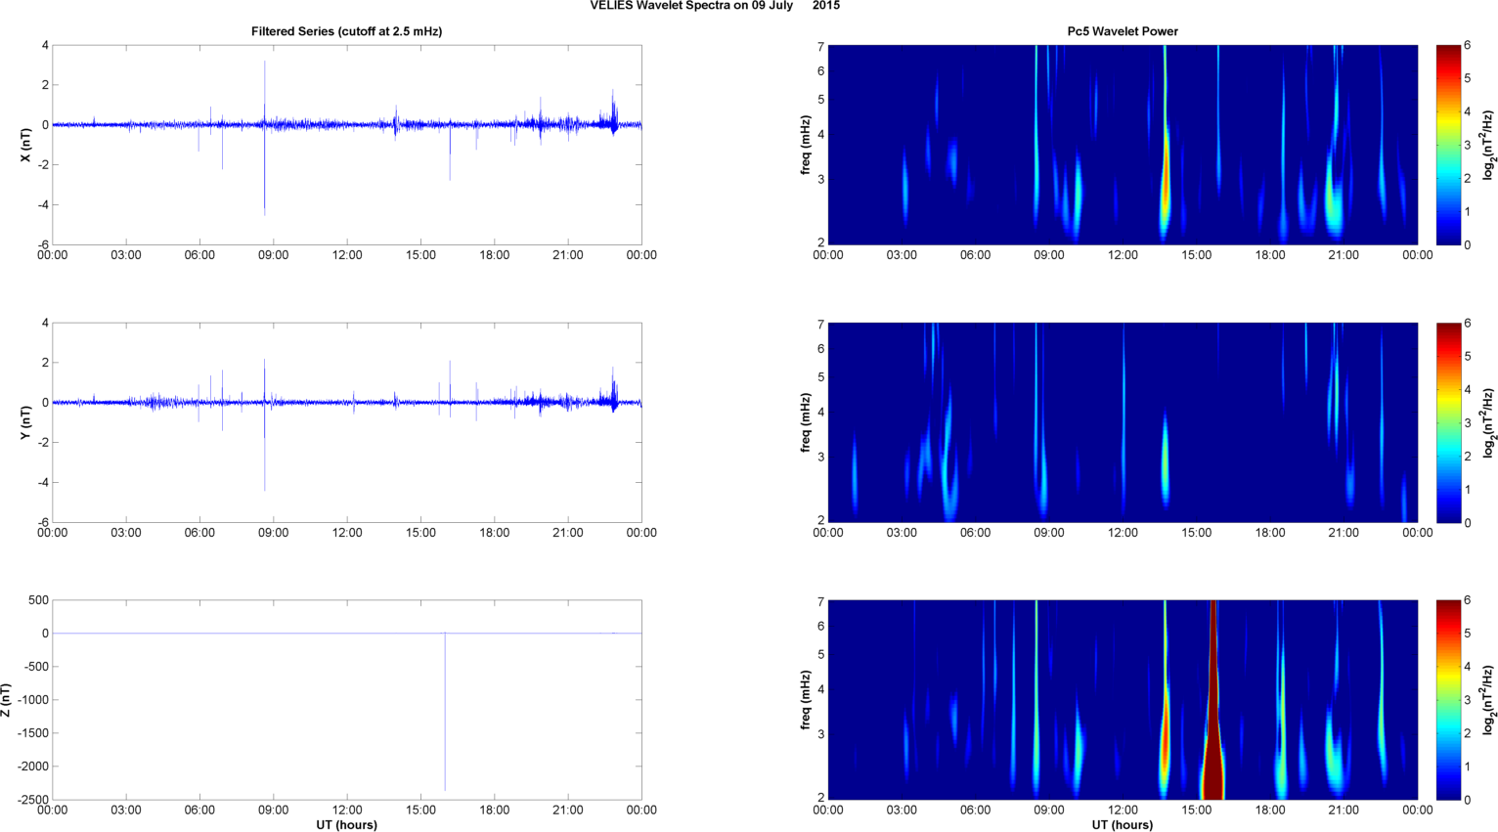
Task: Click the '12:00' tick below the X series plot
Action: tap(347, 255)
